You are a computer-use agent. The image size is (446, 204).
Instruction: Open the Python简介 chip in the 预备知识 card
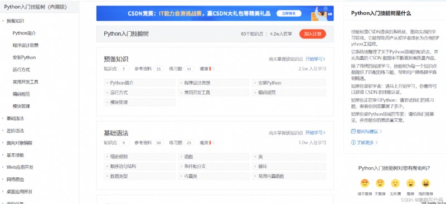140,83
